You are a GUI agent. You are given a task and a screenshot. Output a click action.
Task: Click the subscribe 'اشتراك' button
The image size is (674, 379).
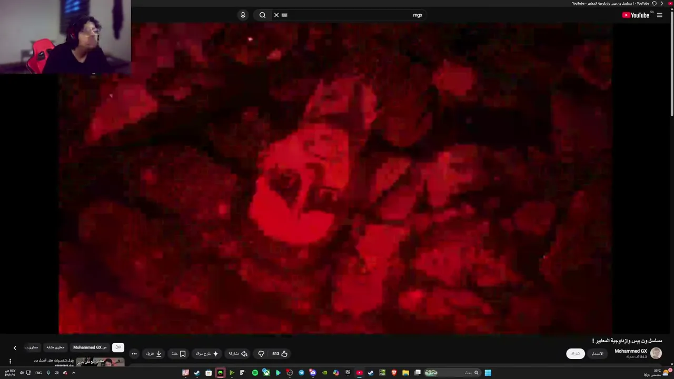[x=576, y=354]
